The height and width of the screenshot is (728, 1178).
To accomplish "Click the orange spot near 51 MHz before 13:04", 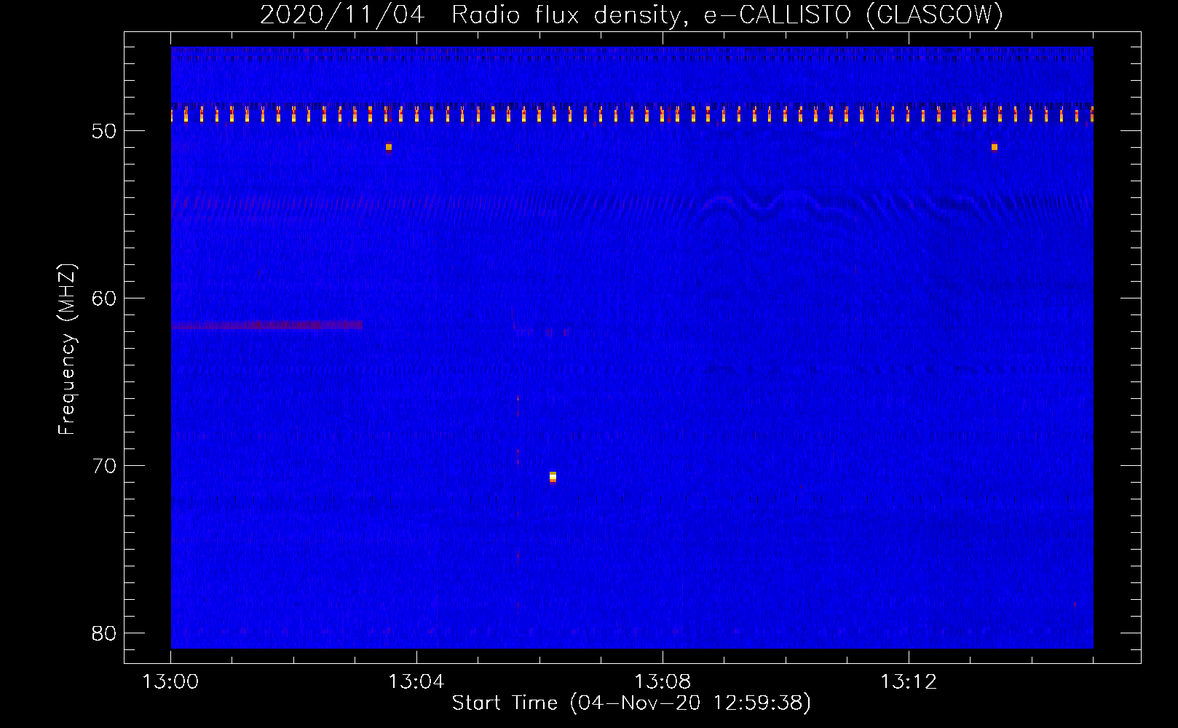I will coord(389,147).
